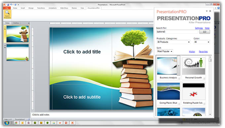The width and height of the screenshot is (225, 128).
Task: Click the Redo icon in quick access toolbar
Action: [15, 5]
